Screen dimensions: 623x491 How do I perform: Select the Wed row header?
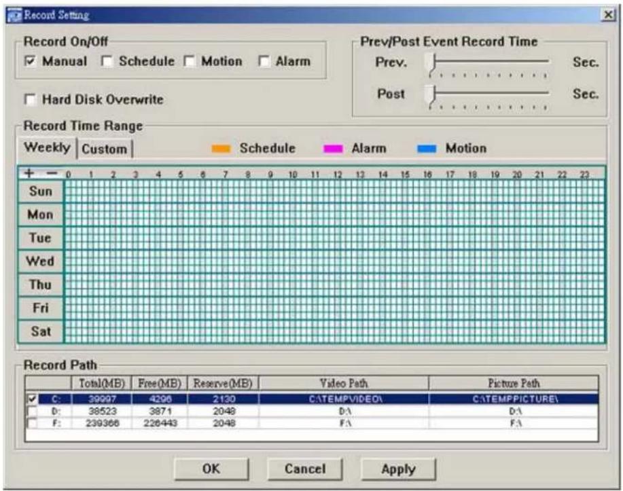[41, 261]
